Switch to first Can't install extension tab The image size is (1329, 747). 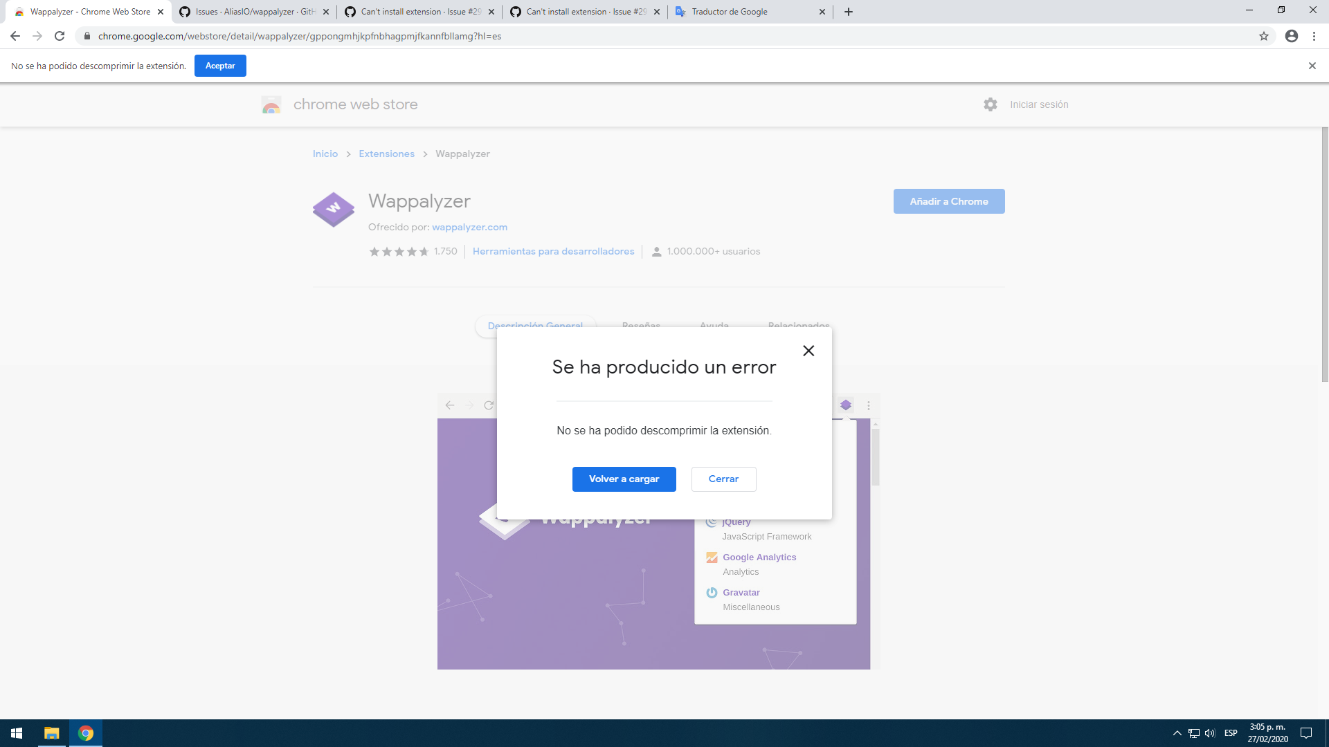click(x=420, y=12)
